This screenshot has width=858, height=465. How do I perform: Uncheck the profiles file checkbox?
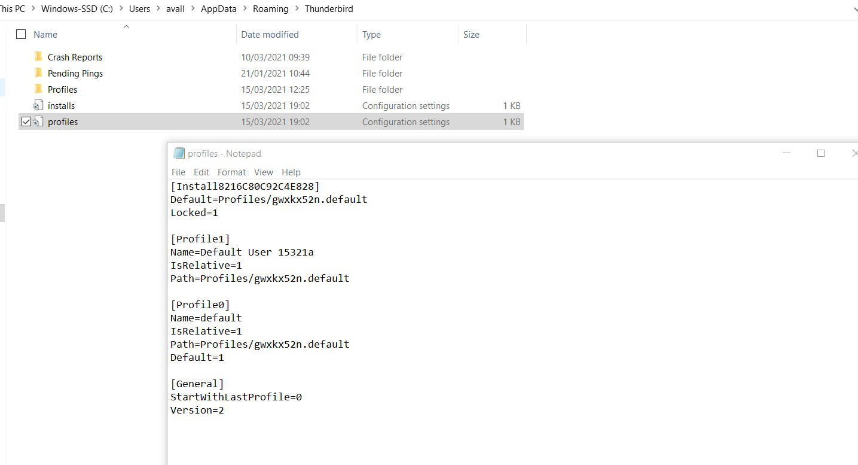pyautogui.click(x=26, y=121)
